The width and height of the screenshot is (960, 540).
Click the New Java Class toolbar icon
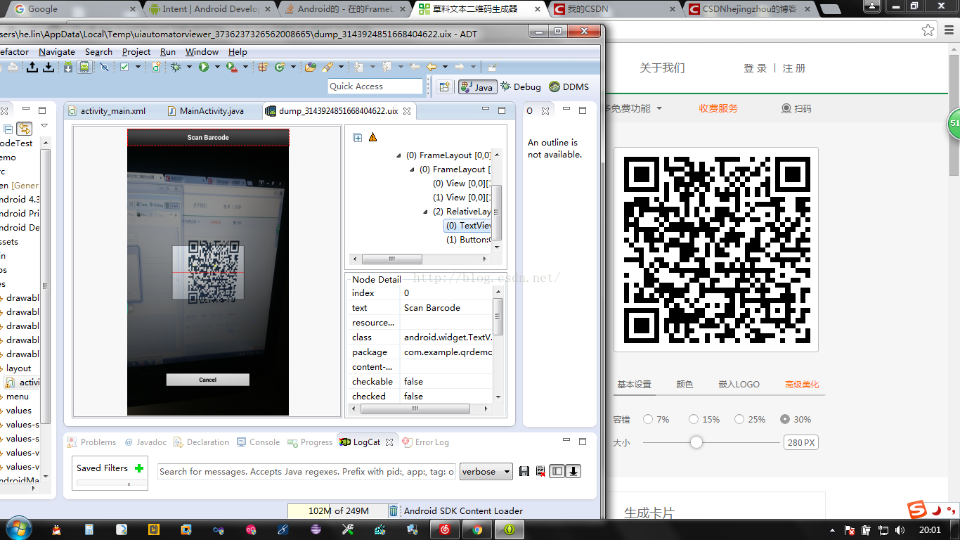(279, 67)
